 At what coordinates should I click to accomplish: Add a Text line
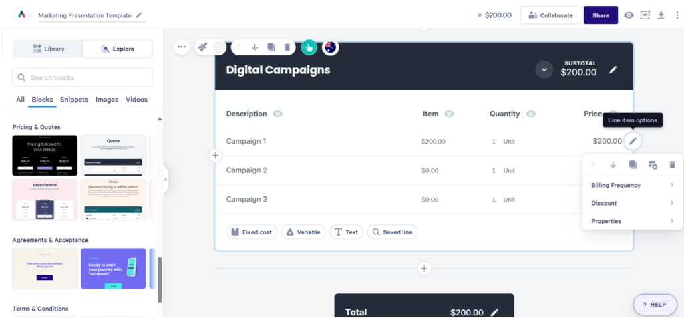[x=347, y=232]
